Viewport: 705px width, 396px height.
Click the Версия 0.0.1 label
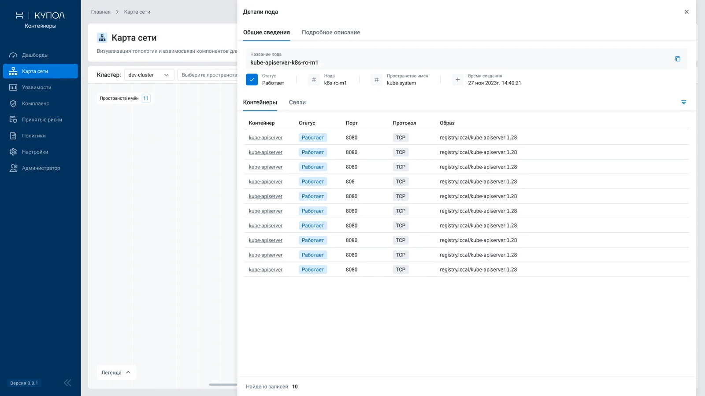coord(24,383)
